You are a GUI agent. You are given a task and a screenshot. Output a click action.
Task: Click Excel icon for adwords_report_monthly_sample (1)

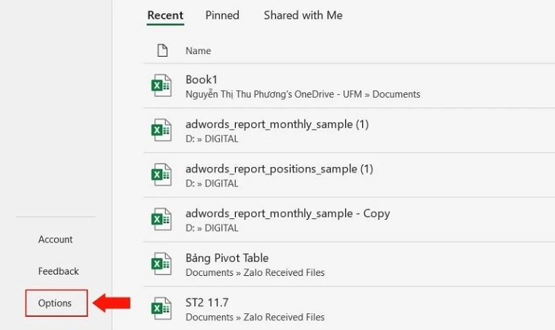point(162,130)
